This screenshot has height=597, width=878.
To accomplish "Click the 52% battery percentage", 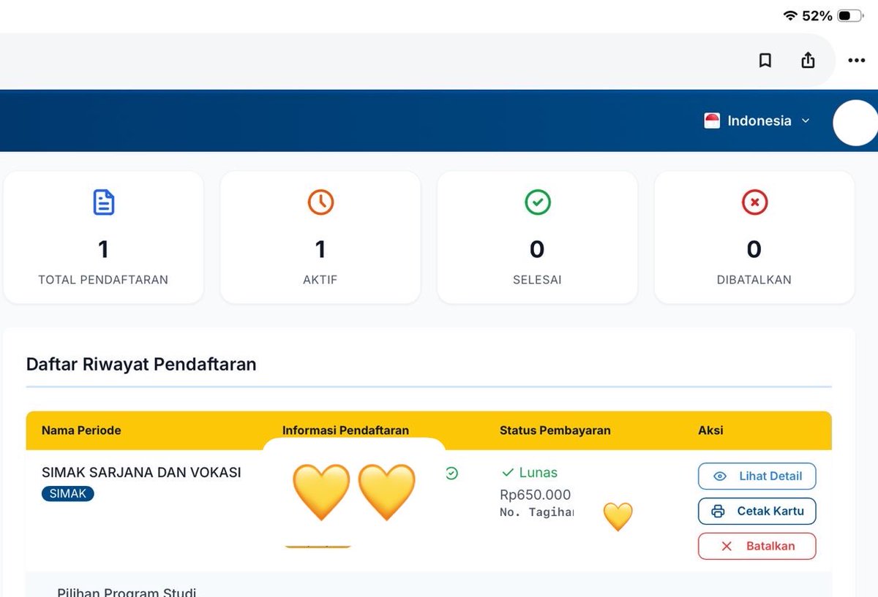I will pos(817,15).
